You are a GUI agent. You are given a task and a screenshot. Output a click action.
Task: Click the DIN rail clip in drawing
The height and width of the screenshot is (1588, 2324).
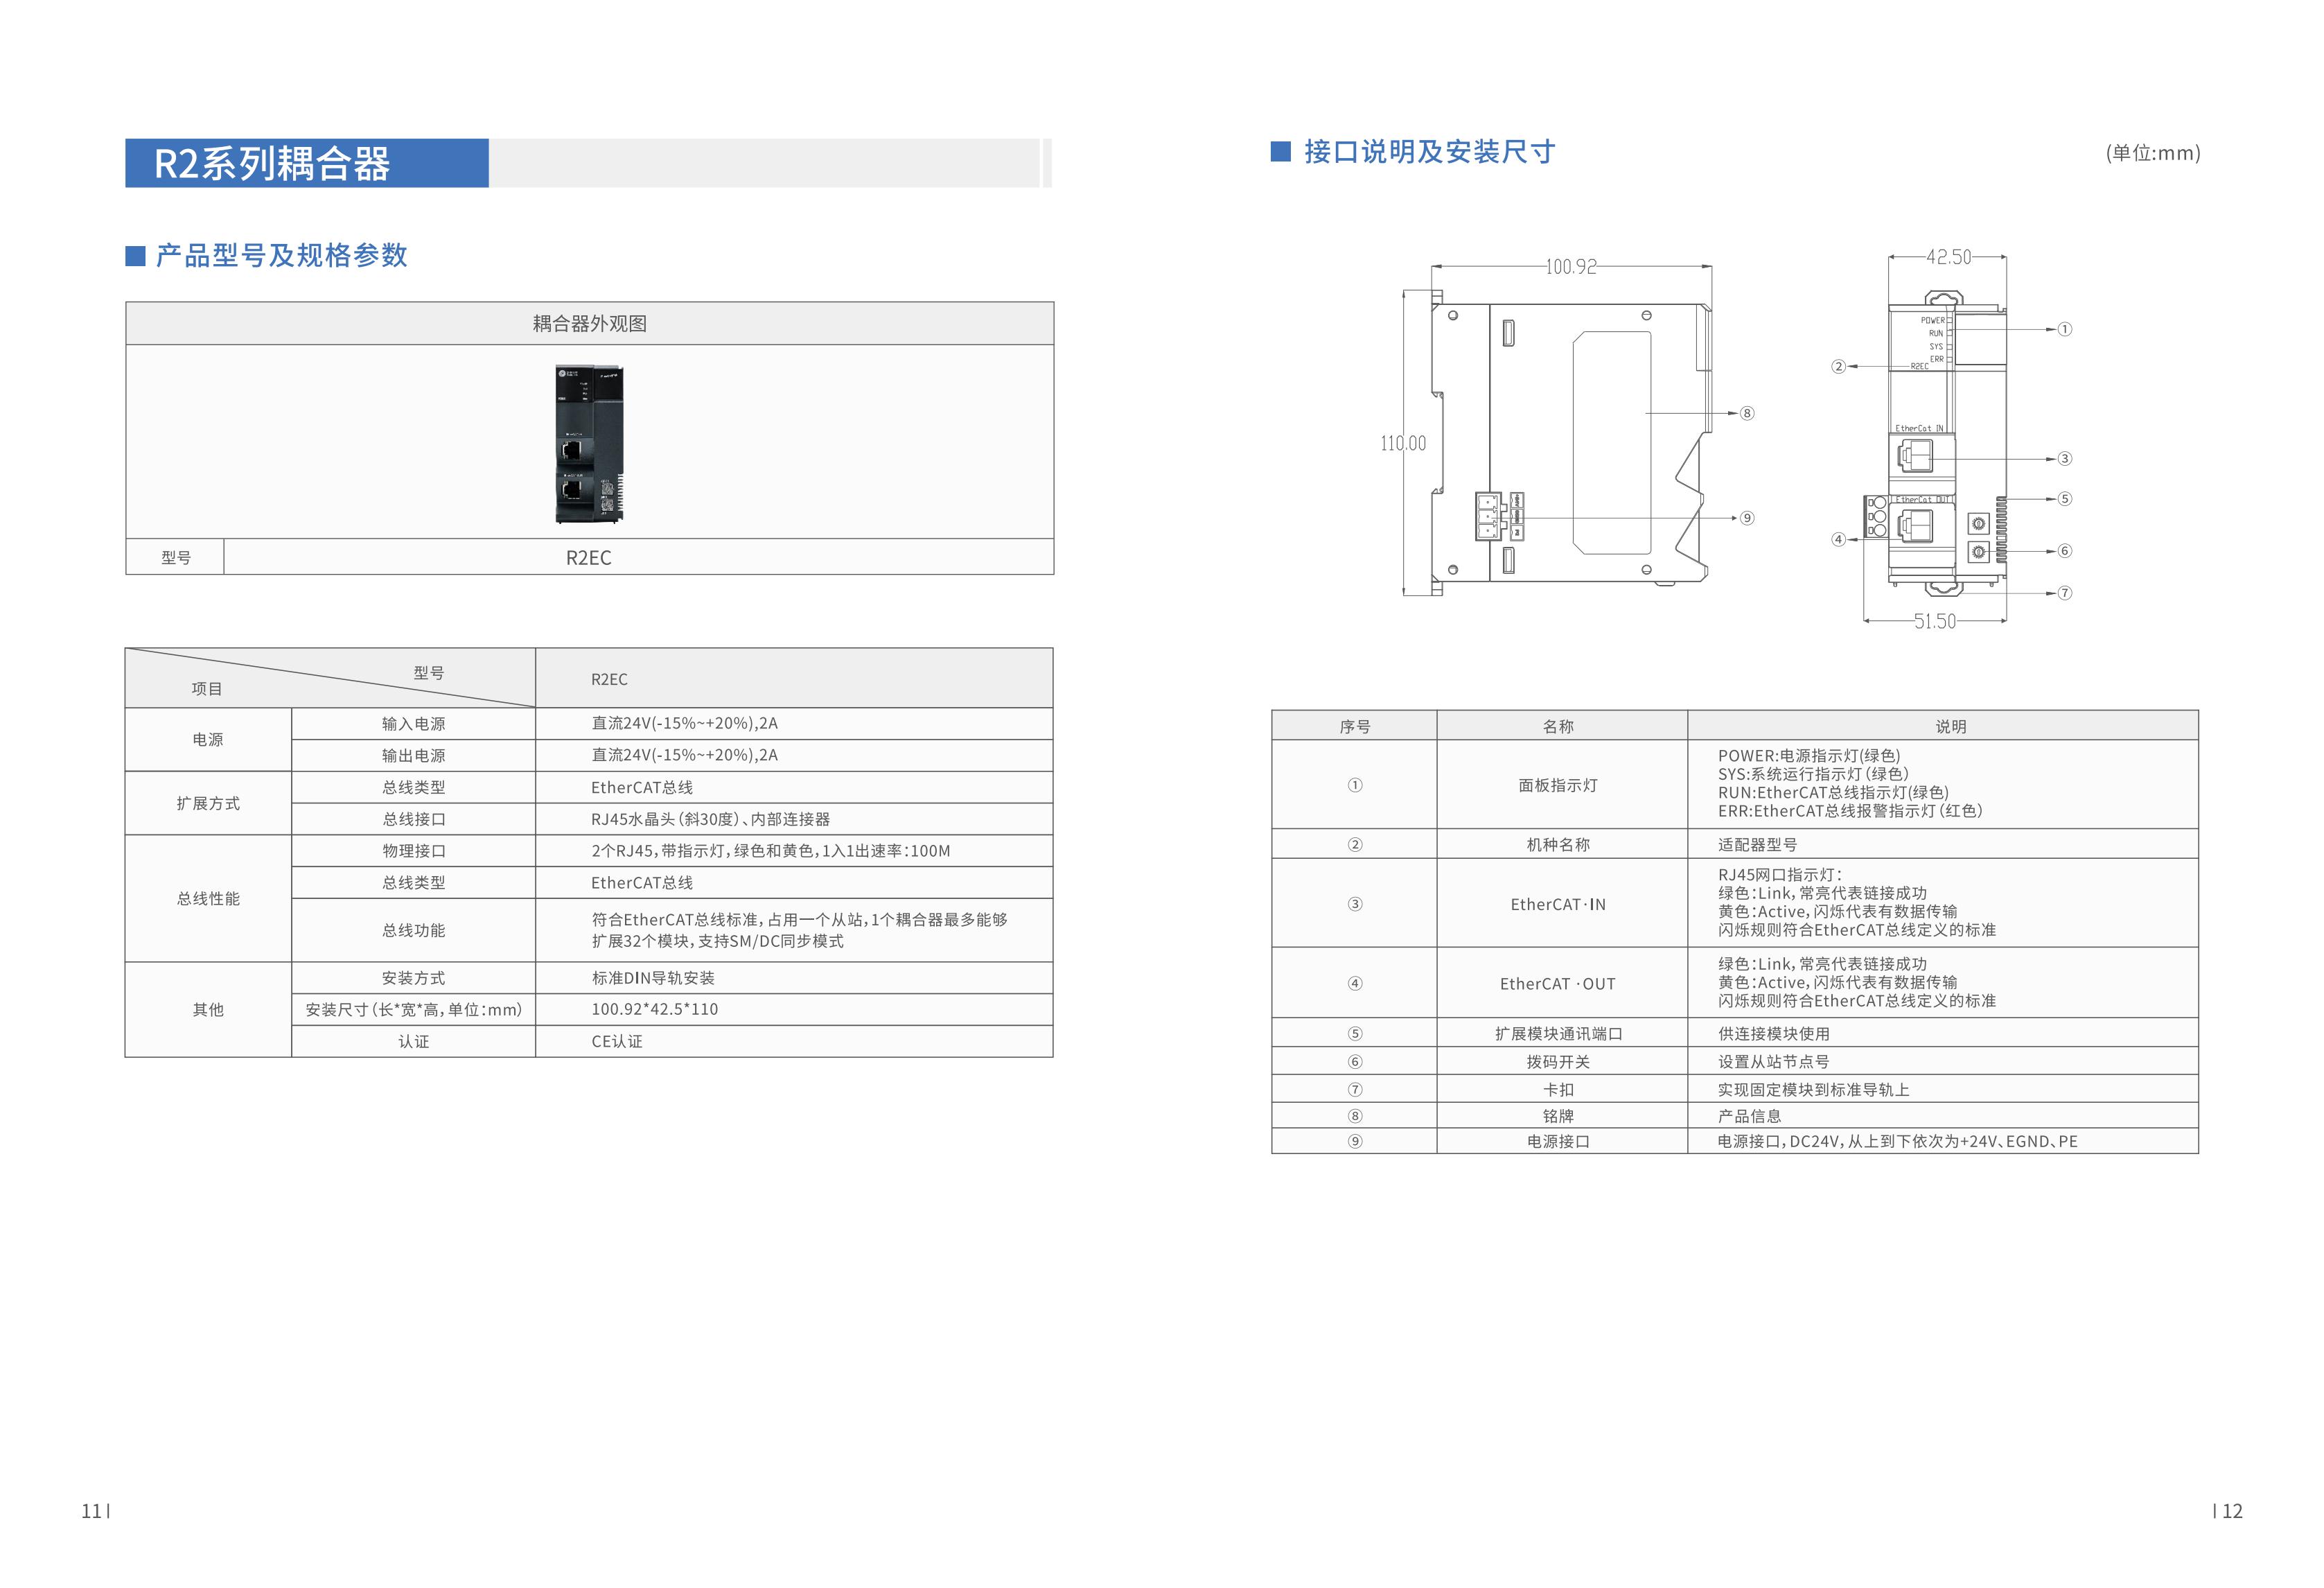[x=1944, y=591]
